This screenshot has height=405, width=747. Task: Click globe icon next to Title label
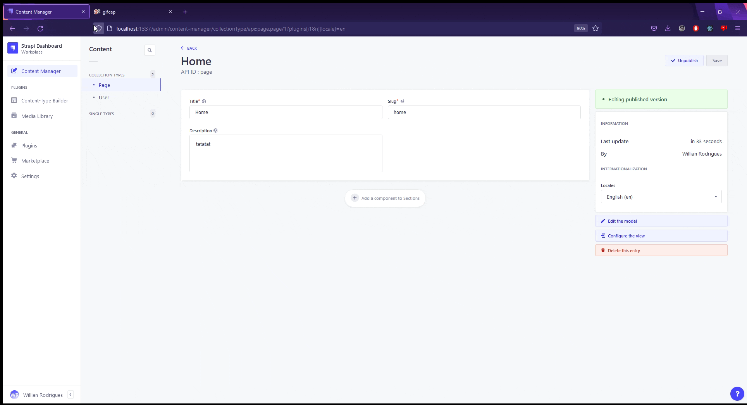204,101
